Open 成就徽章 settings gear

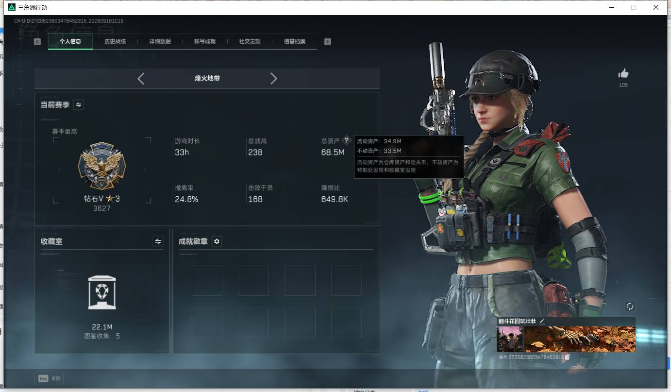click(217, 241)
